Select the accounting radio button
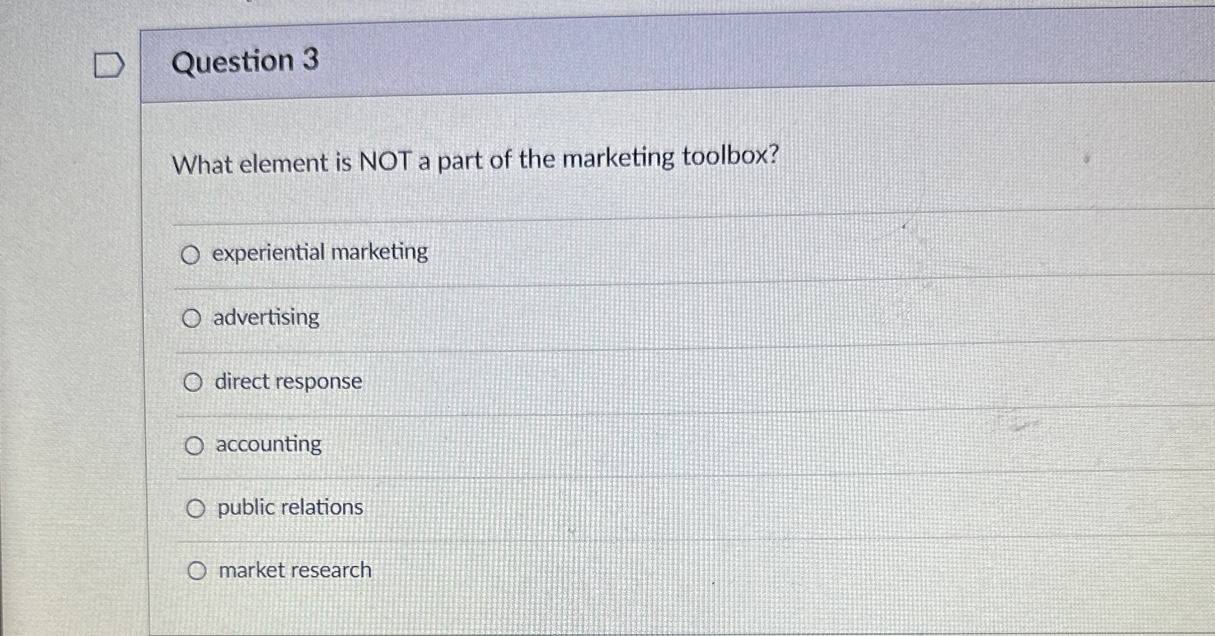The image size is (1215, 636). 194,446
